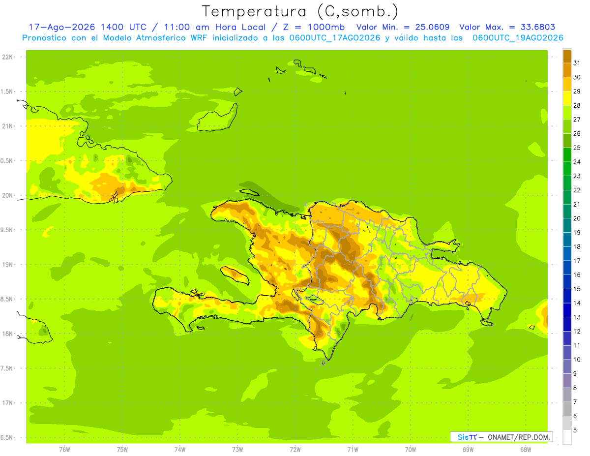Image resolution: width=590 pixels, height=456 pixels.
Task: Click the colorbar label "5"
Action: click(575, 430)
